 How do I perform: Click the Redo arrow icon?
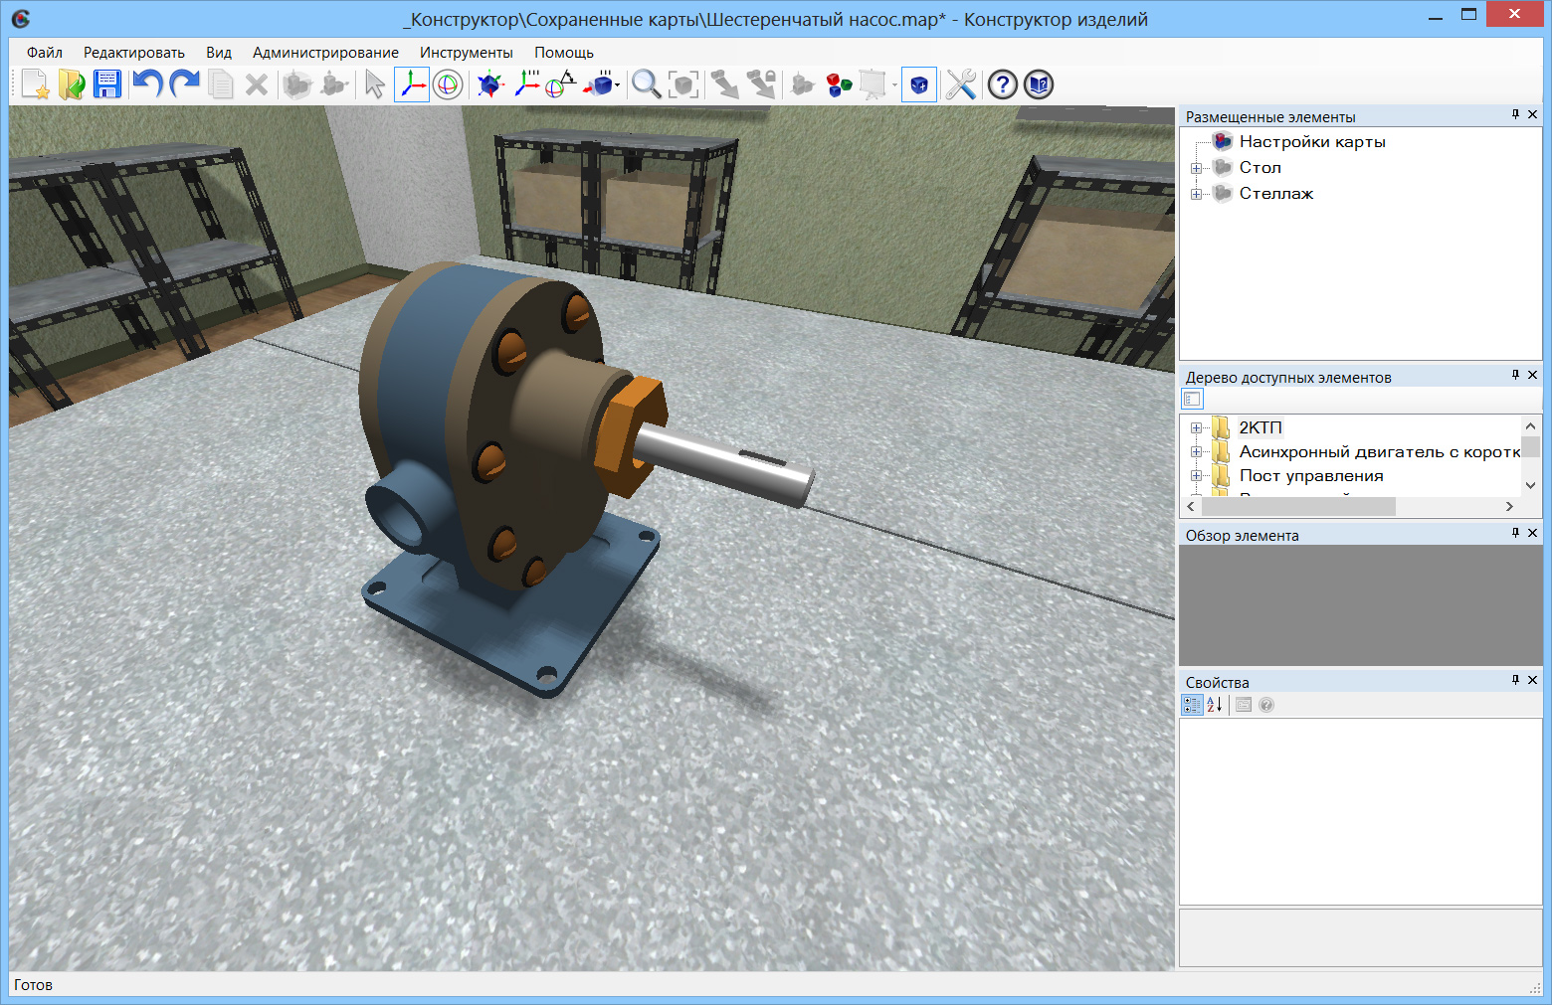[x=184, y=84]
